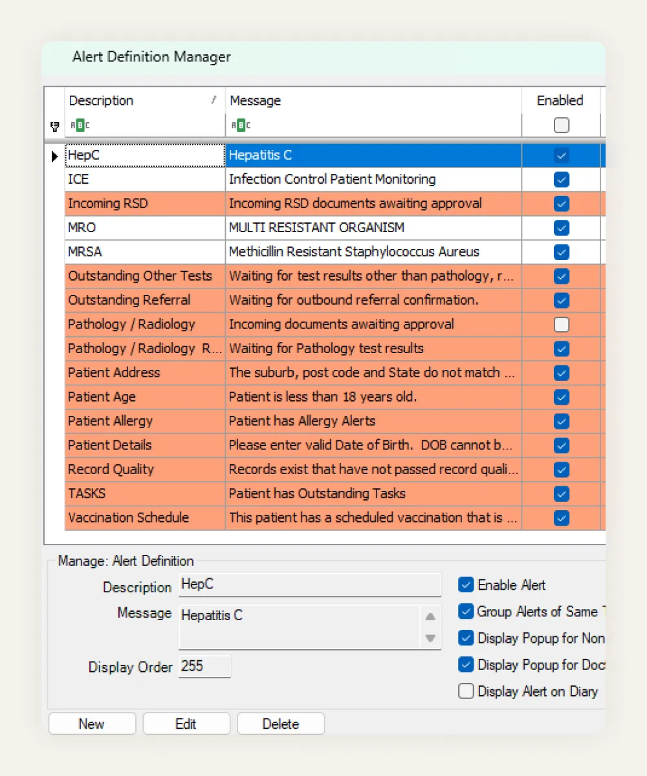Click the Message text box containing Hepatitis C

point(300,627)
